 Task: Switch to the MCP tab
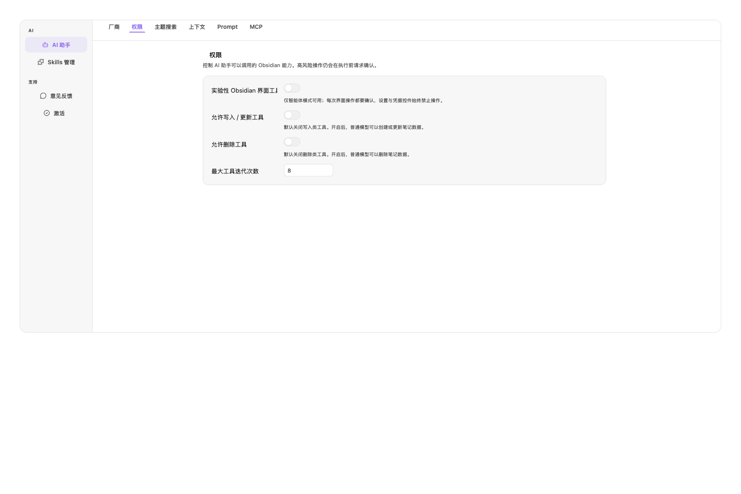(256, 27)
